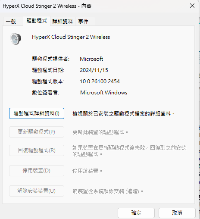Image resolution: width=200 pixels, height=219 pixels.
Task: Click the speaker device icon
Action: pos(16,38)
